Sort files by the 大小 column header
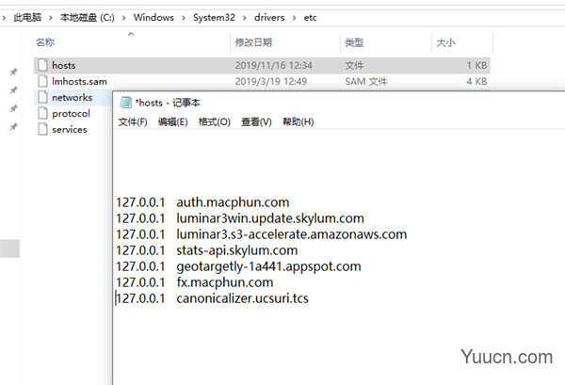The height and width of the screenshot is (385, 565). tap(445, 42)
